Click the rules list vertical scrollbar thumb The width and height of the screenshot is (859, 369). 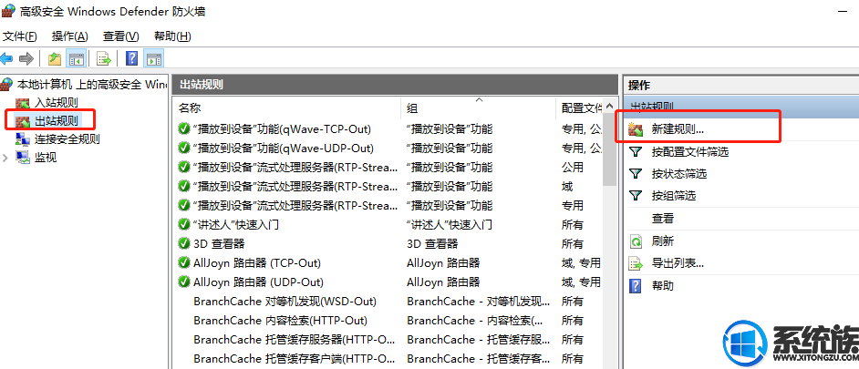point(609,151)
